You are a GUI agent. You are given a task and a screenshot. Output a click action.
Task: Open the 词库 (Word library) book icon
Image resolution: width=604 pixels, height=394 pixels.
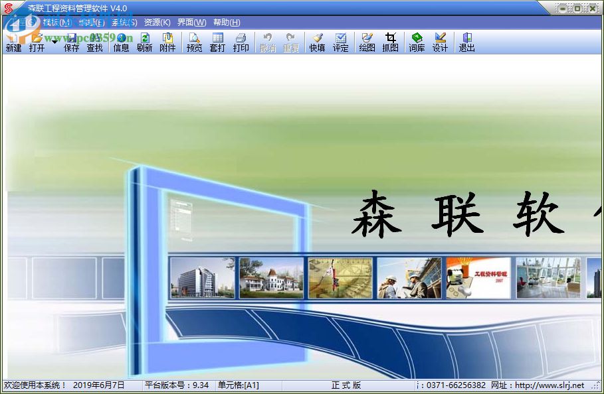click(x=417, y=42)
